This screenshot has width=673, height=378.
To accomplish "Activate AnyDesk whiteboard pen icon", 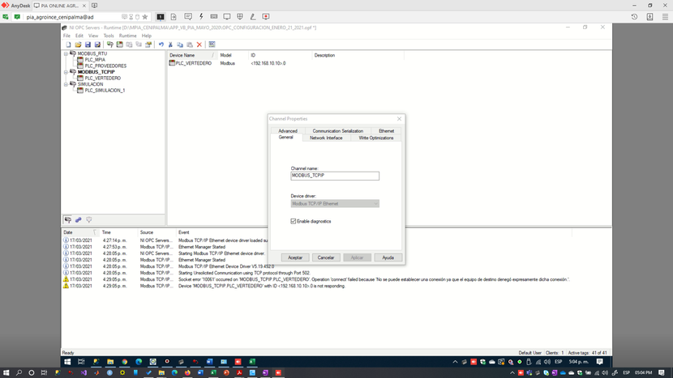I will (x=253, y=17).
